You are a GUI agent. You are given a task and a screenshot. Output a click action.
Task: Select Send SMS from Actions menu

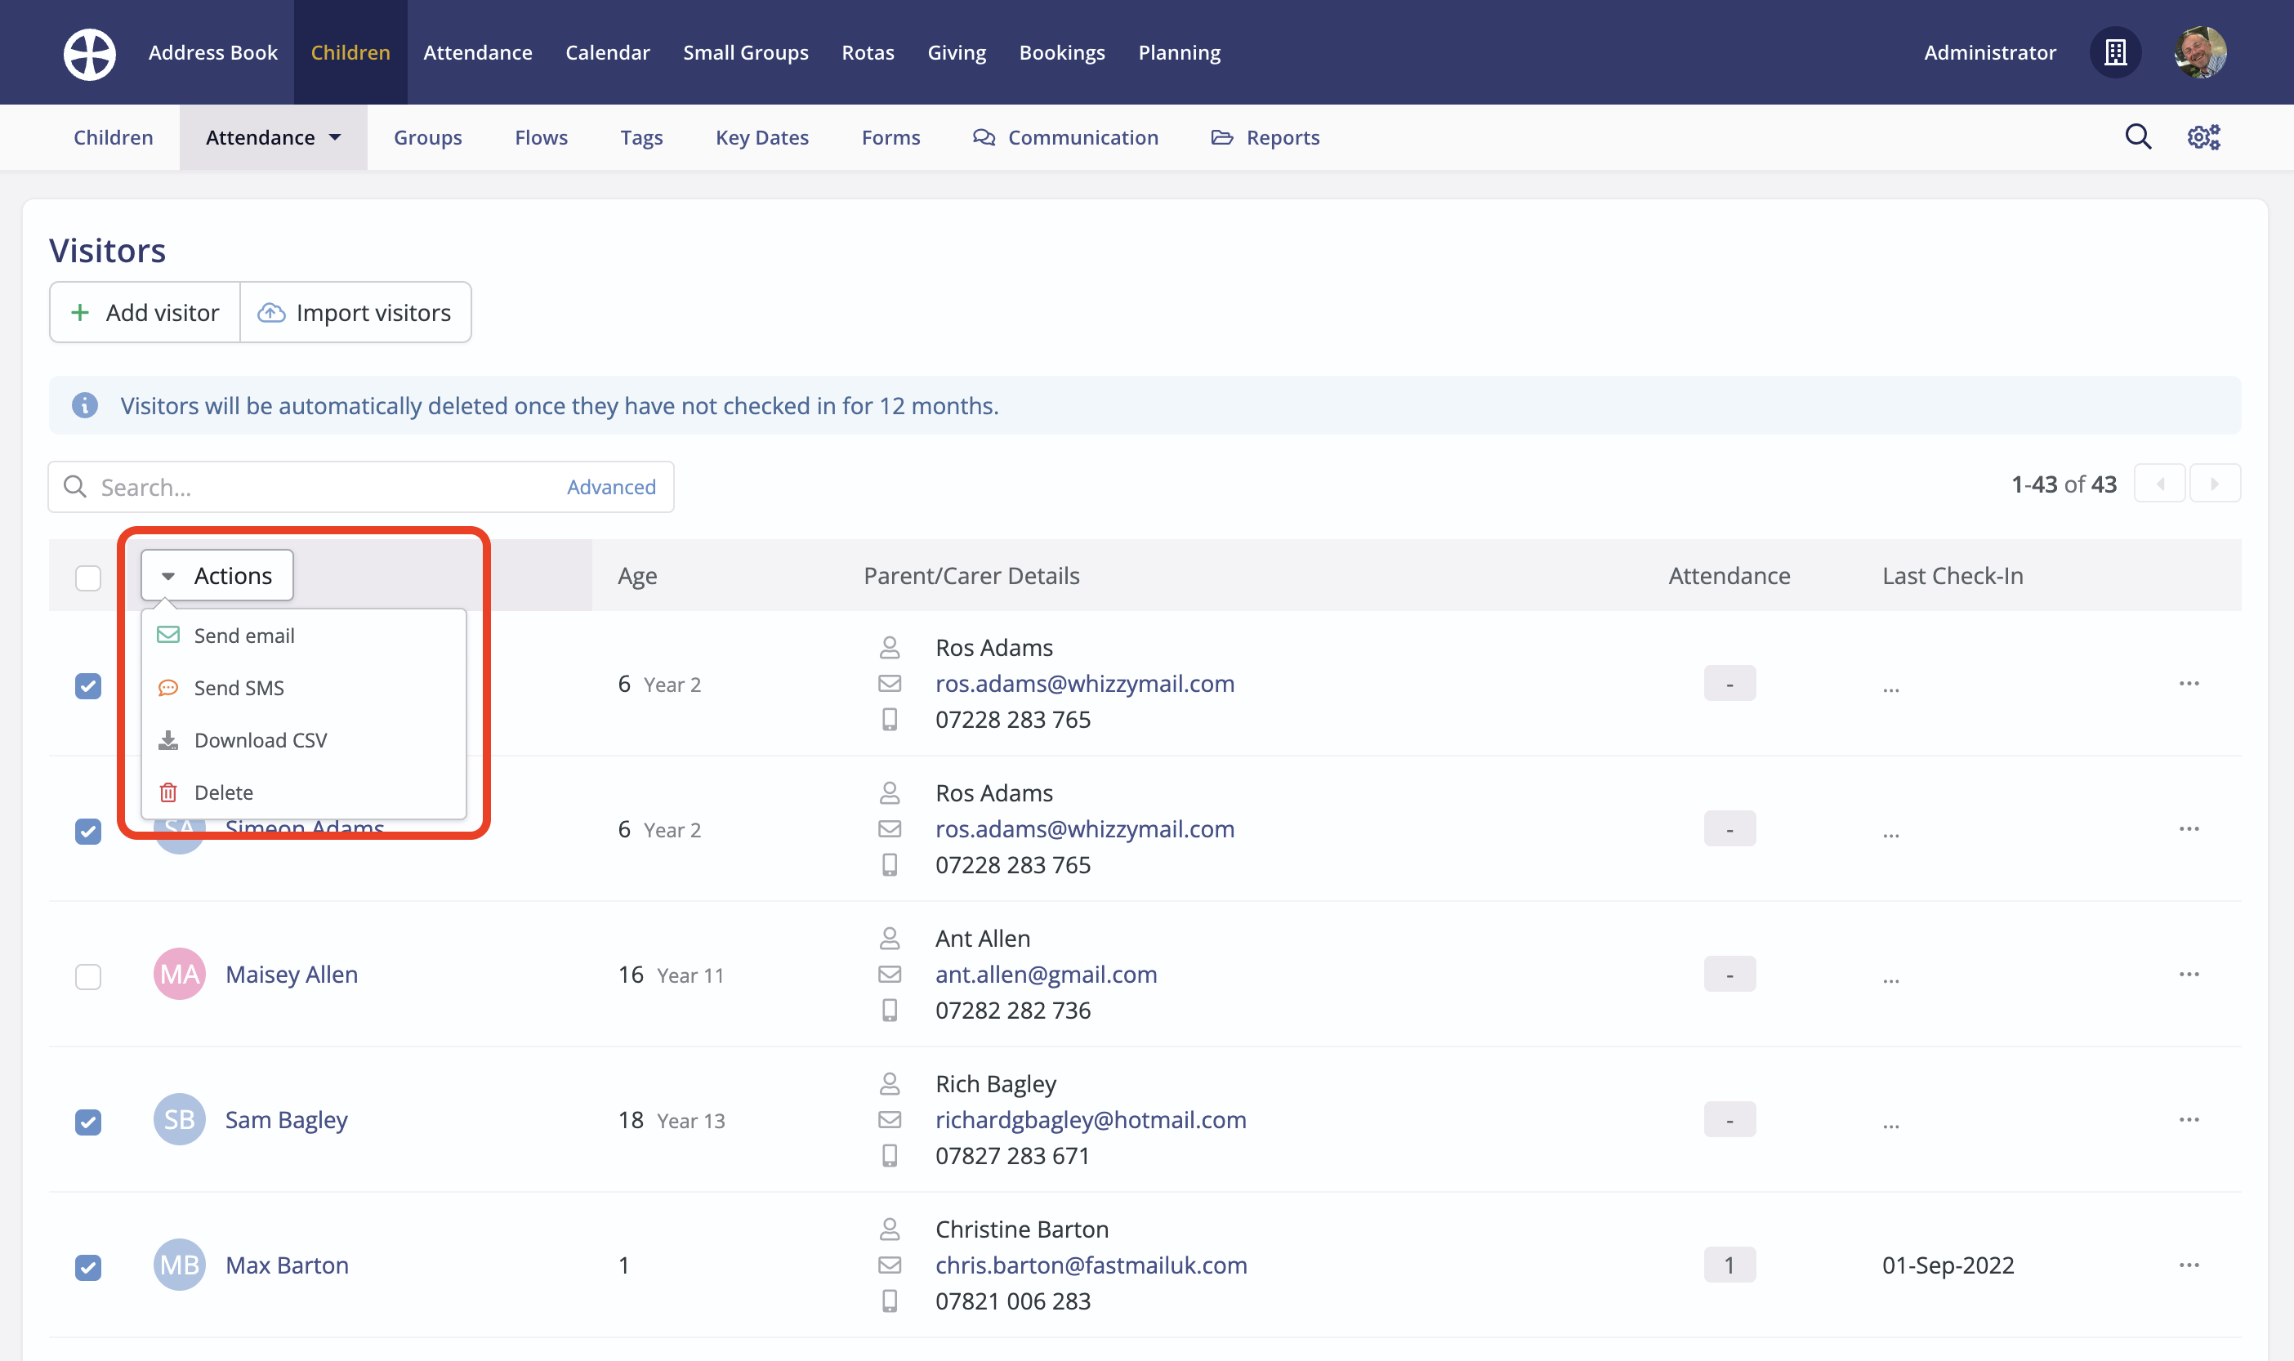[x=239, y=688]
